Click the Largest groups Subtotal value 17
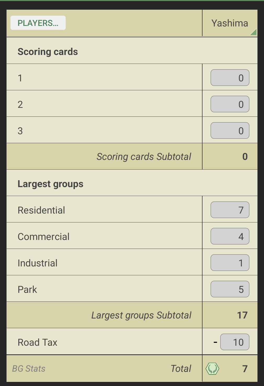Screen dimensions: 264x386 tap(242, 315)
